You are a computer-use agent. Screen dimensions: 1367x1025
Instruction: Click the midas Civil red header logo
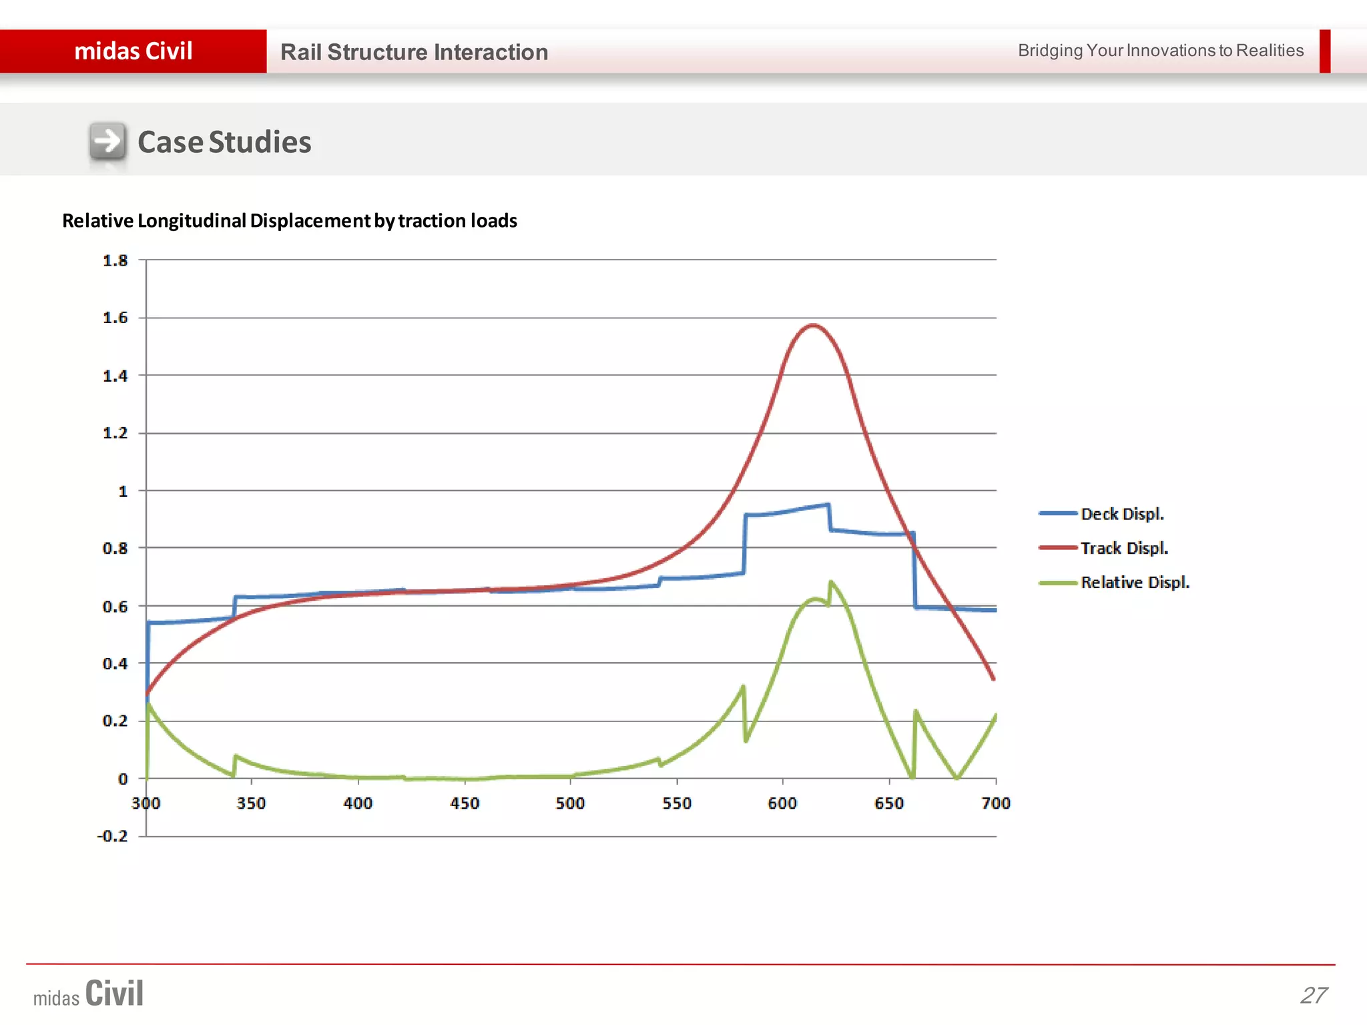point(133,51)
